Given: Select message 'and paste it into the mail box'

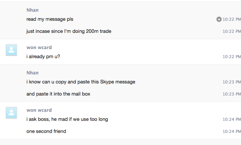Looking at the screenshot, I should pos(58,94).
